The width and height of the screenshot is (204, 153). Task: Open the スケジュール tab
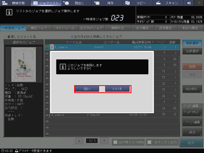65,28
